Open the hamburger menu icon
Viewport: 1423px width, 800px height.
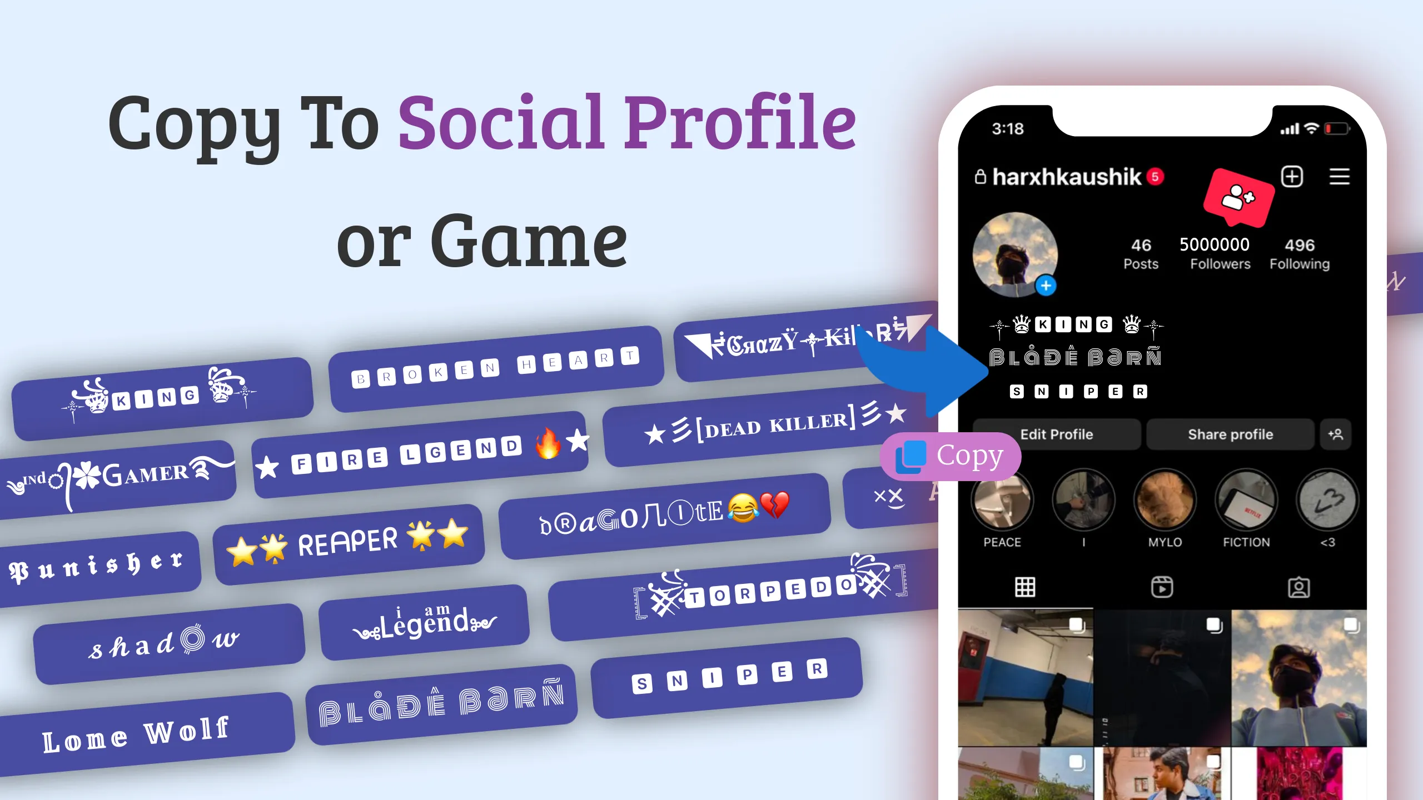coord(1339,177)
